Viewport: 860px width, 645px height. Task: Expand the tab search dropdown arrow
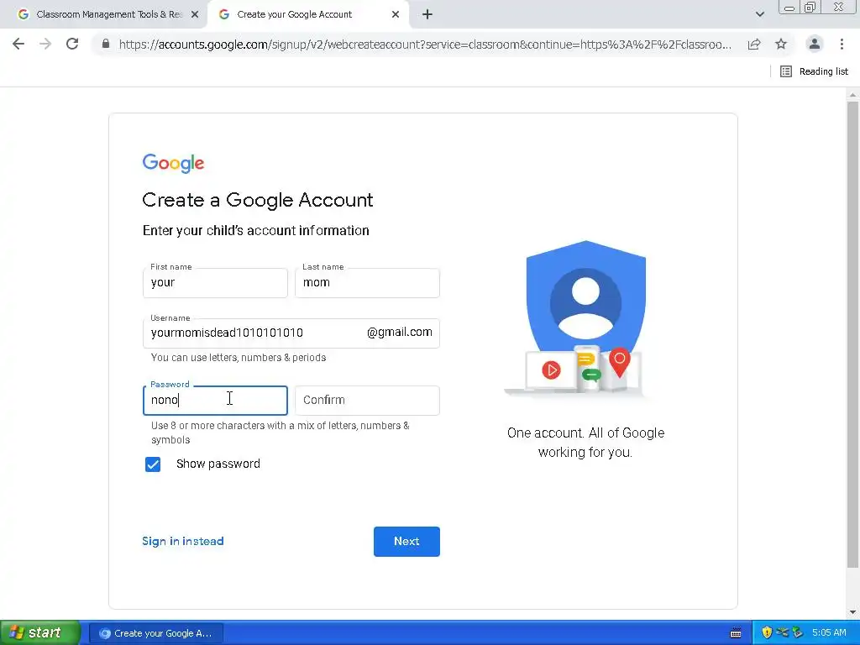coord(759,15)
